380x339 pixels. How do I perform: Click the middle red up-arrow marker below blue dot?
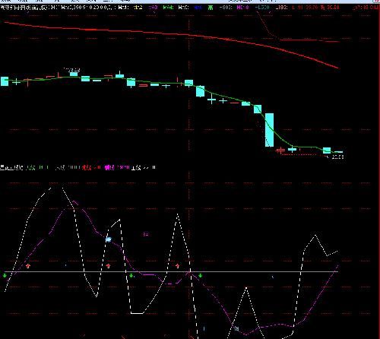108,266
